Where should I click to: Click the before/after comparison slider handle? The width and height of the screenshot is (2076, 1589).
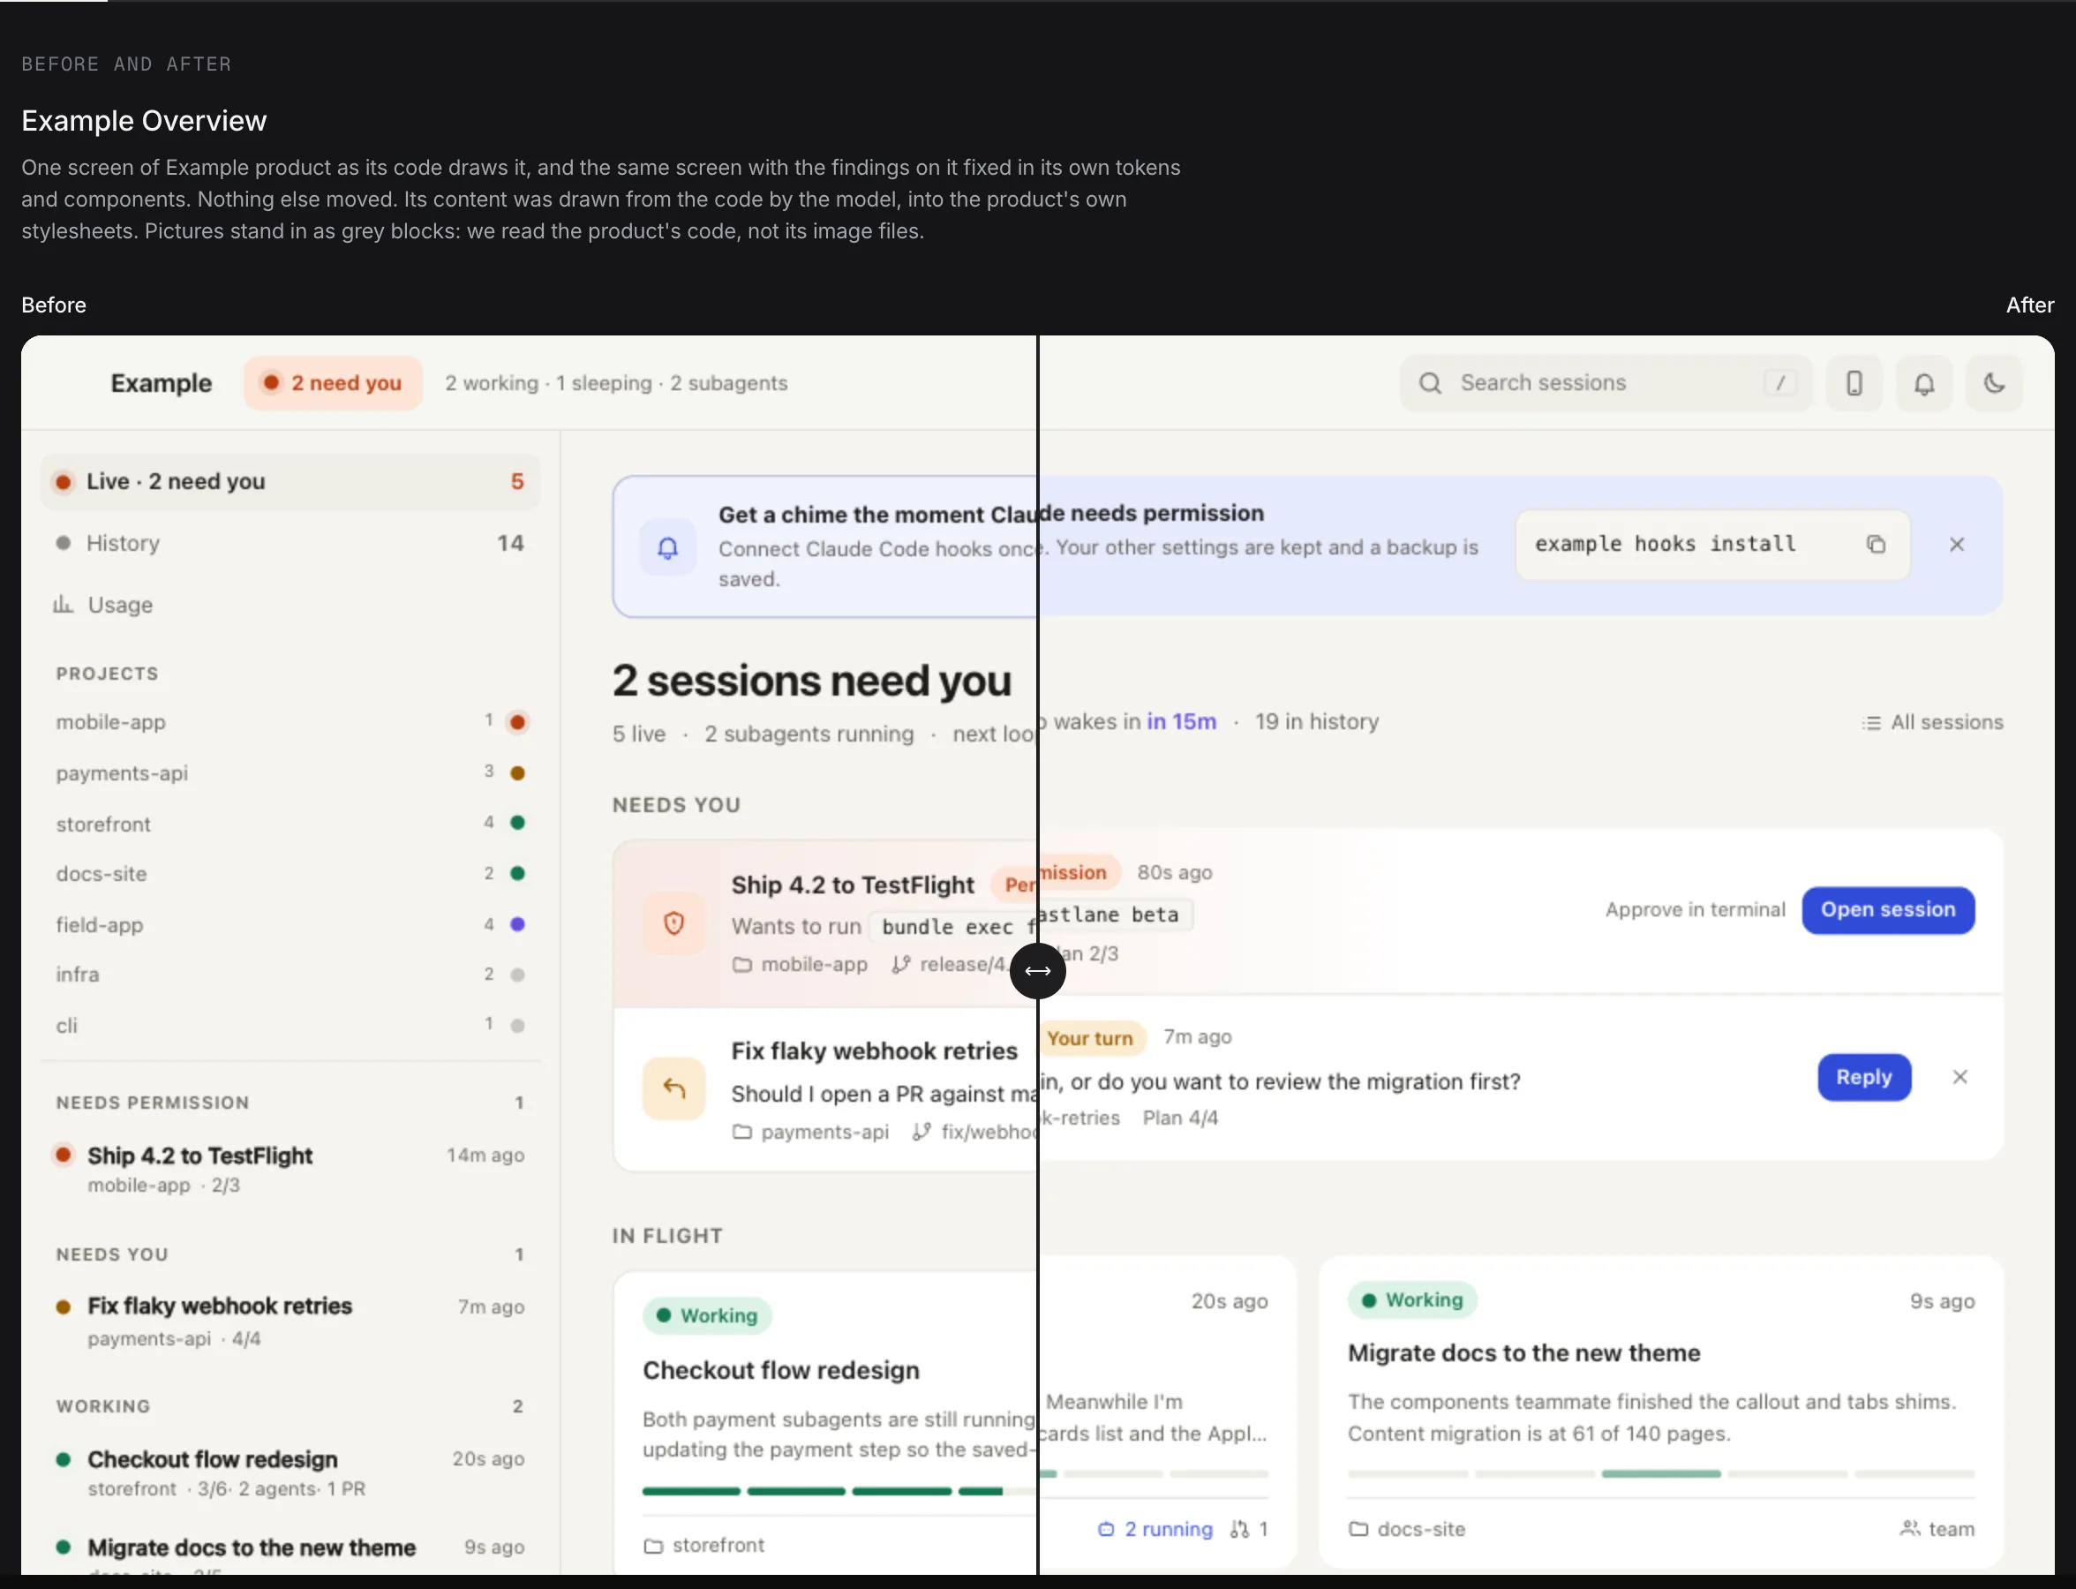pos(1037,970)
